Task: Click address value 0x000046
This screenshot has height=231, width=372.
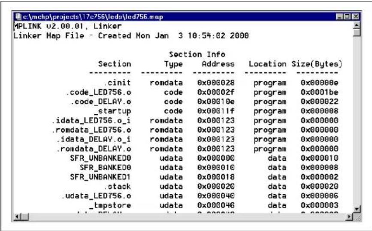Action: (x=216, y=205)
